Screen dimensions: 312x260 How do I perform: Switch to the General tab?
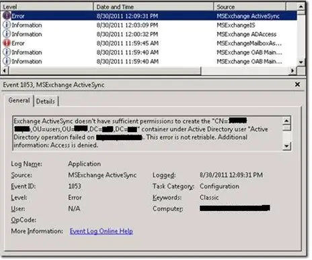19,101
